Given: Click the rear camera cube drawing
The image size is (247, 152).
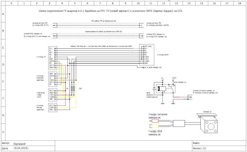Looking at the screenshot, I should [209, 125].
